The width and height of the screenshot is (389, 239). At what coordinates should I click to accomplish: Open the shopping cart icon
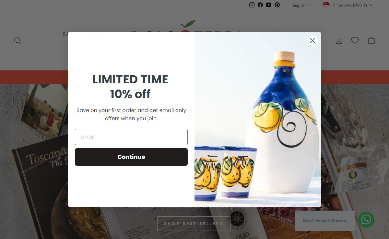(x=371, y=40)
